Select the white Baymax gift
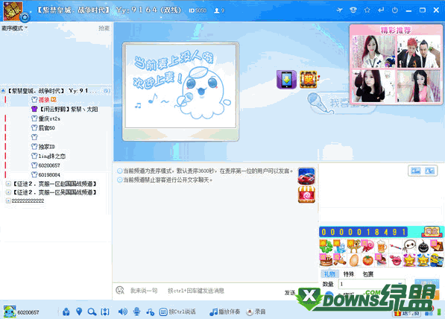445x319 pixels. click(409, 247)
